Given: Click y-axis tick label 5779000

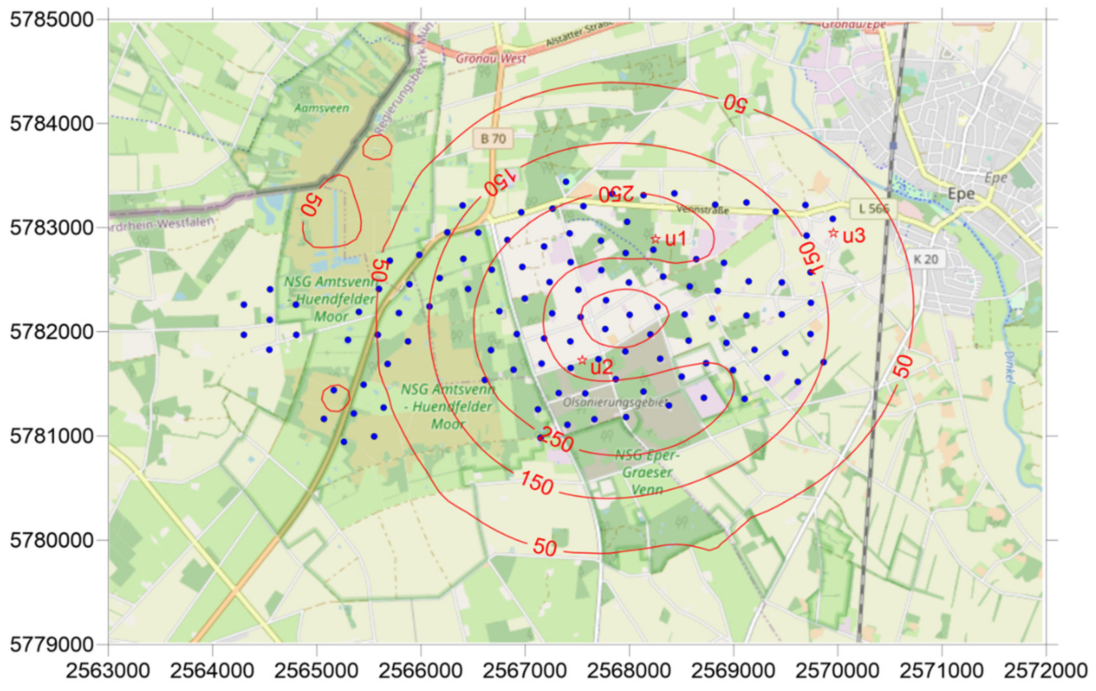Looking at the screenshot, I should coord(52,644).
